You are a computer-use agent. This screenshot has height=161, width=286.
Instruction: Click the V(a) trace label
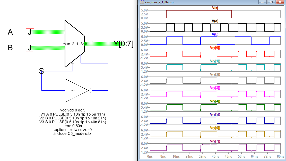215,21
